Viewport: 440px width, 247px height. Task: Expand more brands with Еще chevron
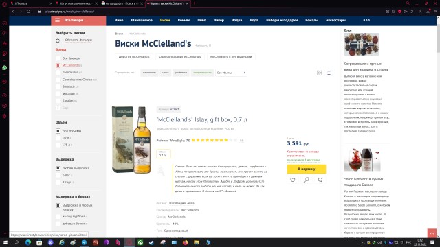pos(58,108)
